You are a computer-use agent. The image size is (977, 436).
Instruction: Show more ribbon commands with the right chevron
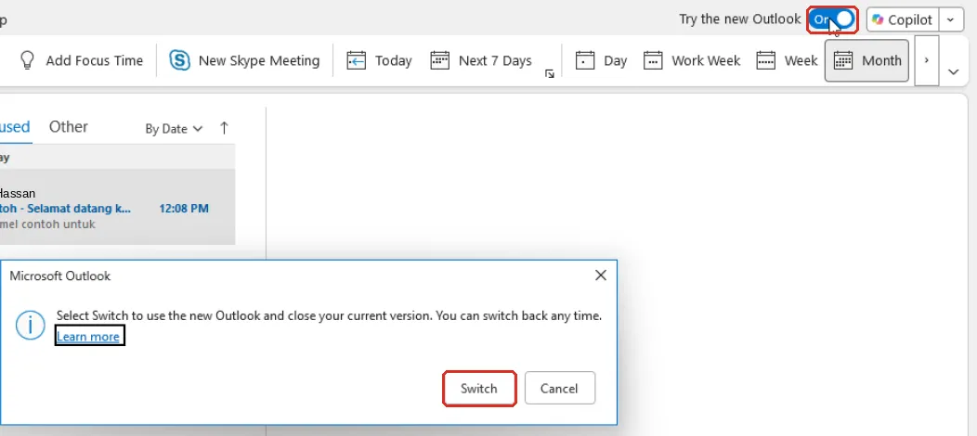927,60
